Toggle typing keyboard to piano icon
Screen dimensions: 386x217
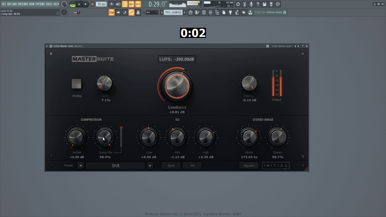[x=112, y=12]
